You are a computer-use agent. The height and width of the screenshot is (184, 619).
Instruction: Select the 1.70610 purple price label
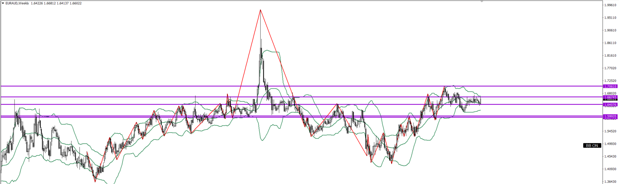610,86
